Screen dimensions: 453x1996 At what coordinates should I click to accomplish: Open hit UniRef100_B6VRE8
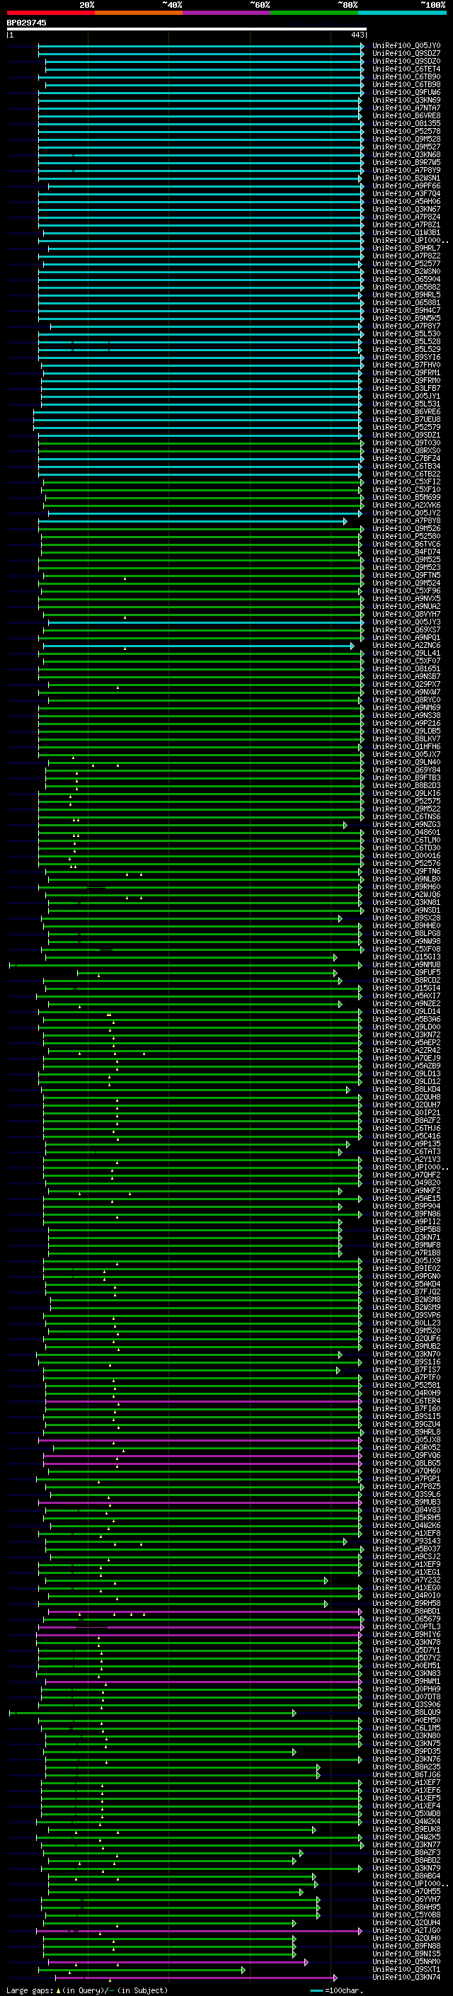pyautogui.click(x=406, y=115)
